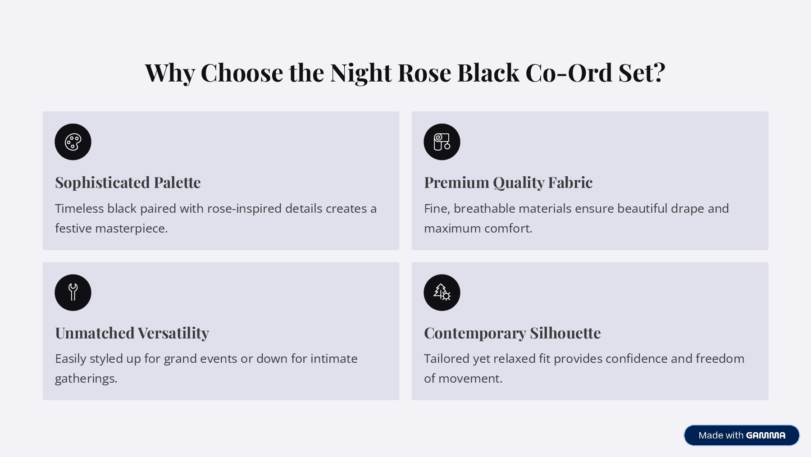Click the text about timeless black details
Screen dimensions: 811x457
pos(215,209)
